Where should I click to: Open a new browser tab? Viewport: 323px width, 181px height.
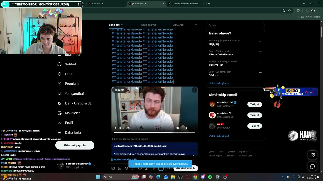point(209,4)
